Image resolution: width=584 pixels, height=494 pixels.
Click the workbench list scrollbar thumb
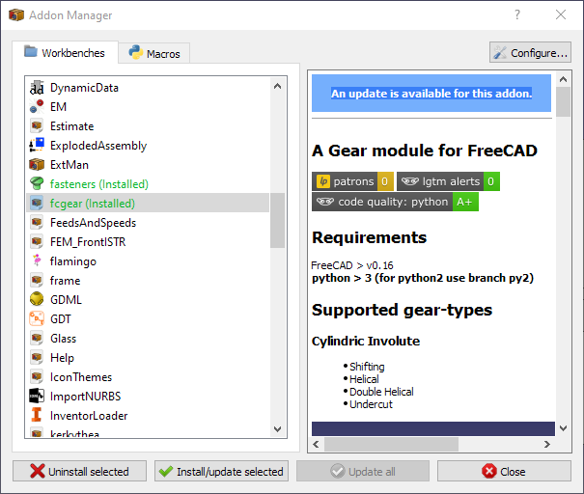[277, 220]
